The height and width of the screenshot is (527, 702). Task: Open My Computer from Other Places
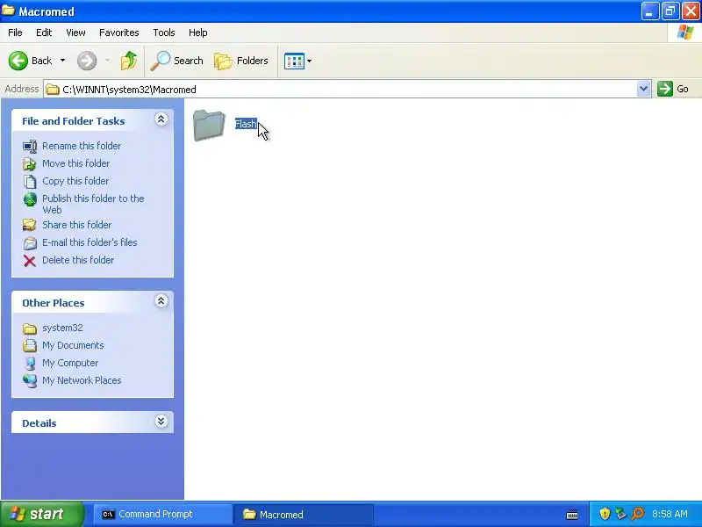coord(70,363)
